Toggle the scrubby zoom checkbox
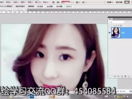 click(x=27, y=6)
